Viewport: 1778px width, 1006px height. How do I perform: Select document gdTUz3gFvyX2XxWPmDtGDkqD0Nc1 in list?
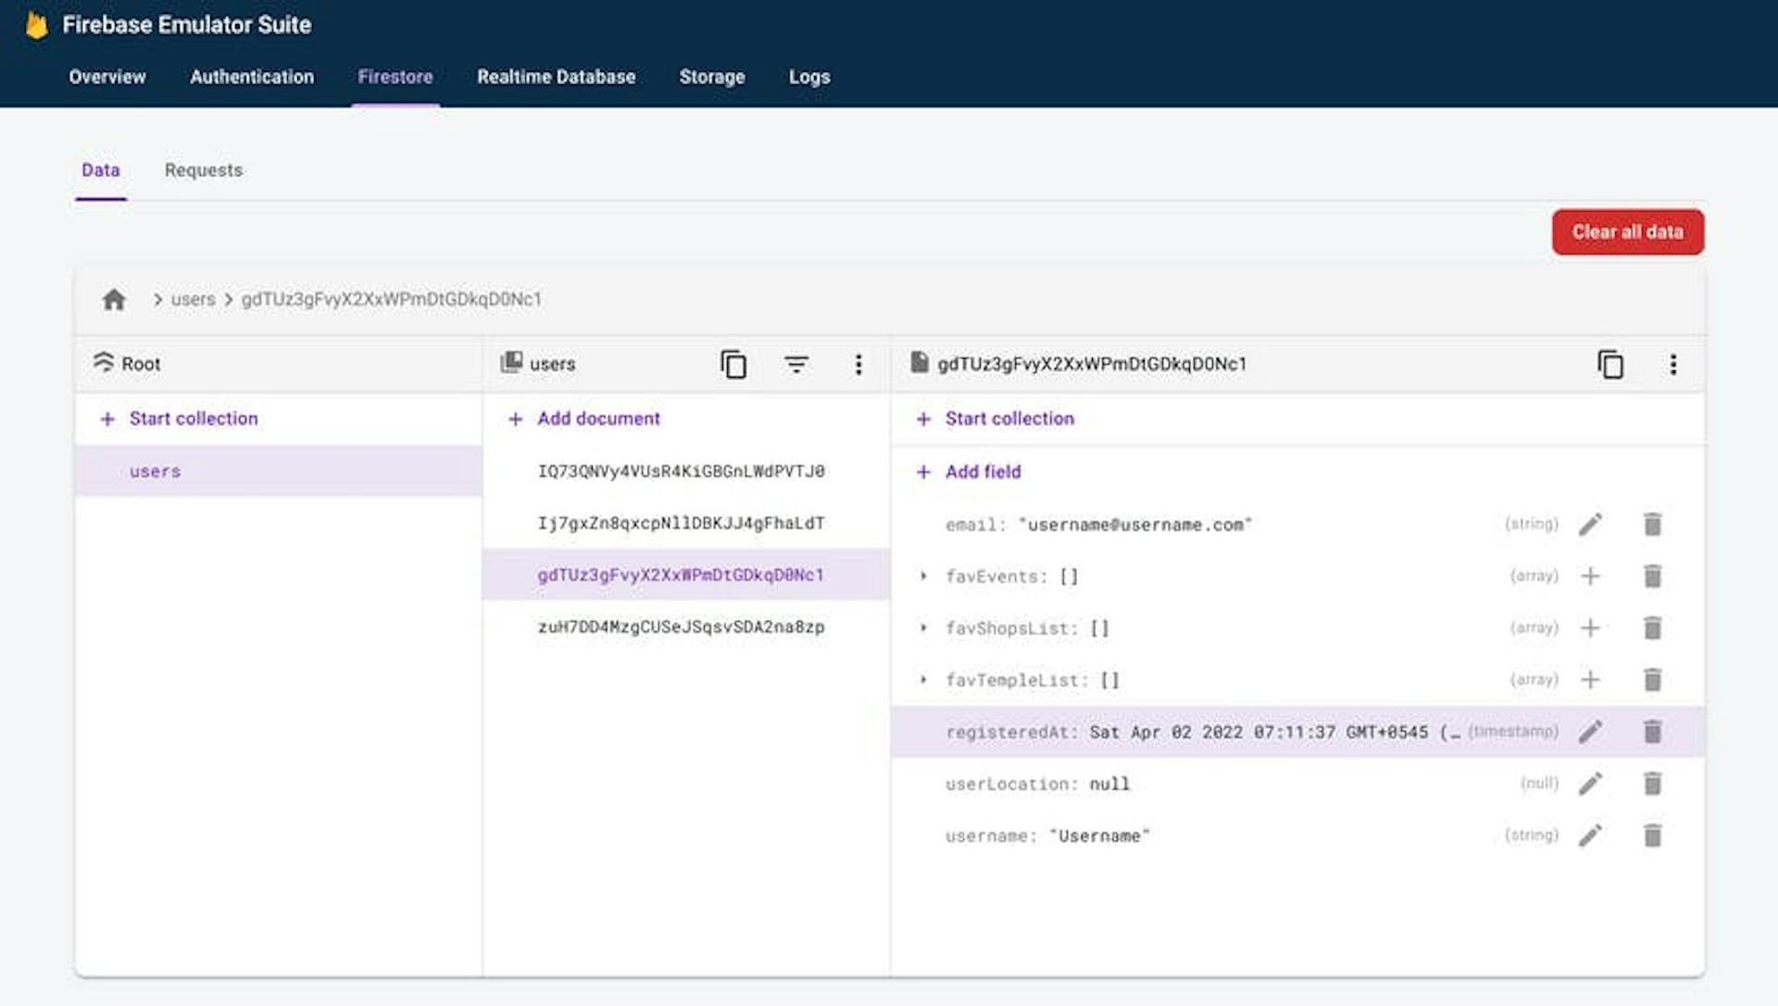coord(686,575)
